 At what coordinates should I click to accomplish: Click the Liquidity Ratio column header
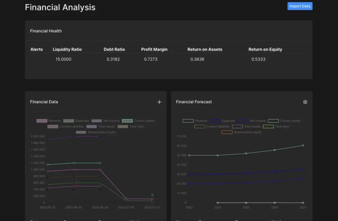click(67, 50)
